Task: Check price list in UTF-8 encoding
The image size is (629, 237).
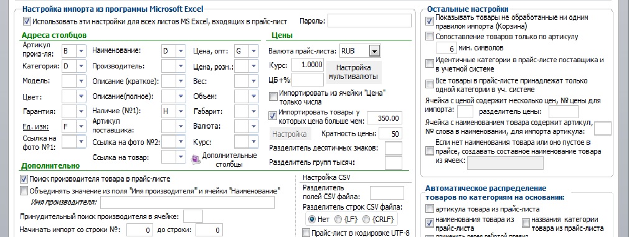Action: pyautogui.click(x=306, y=233)
